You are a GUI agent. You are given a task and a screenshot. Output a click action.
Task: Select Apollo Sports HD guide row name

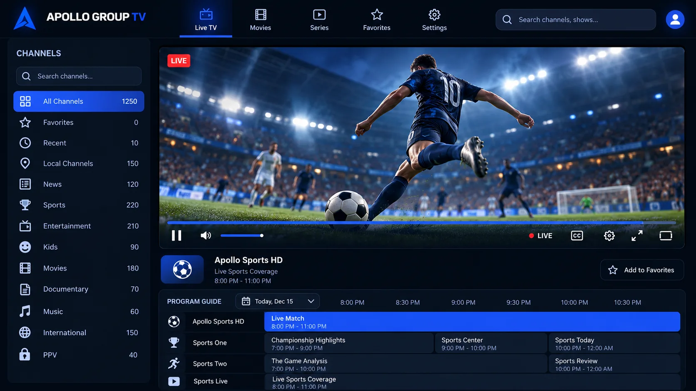click(x=218, y=321)
